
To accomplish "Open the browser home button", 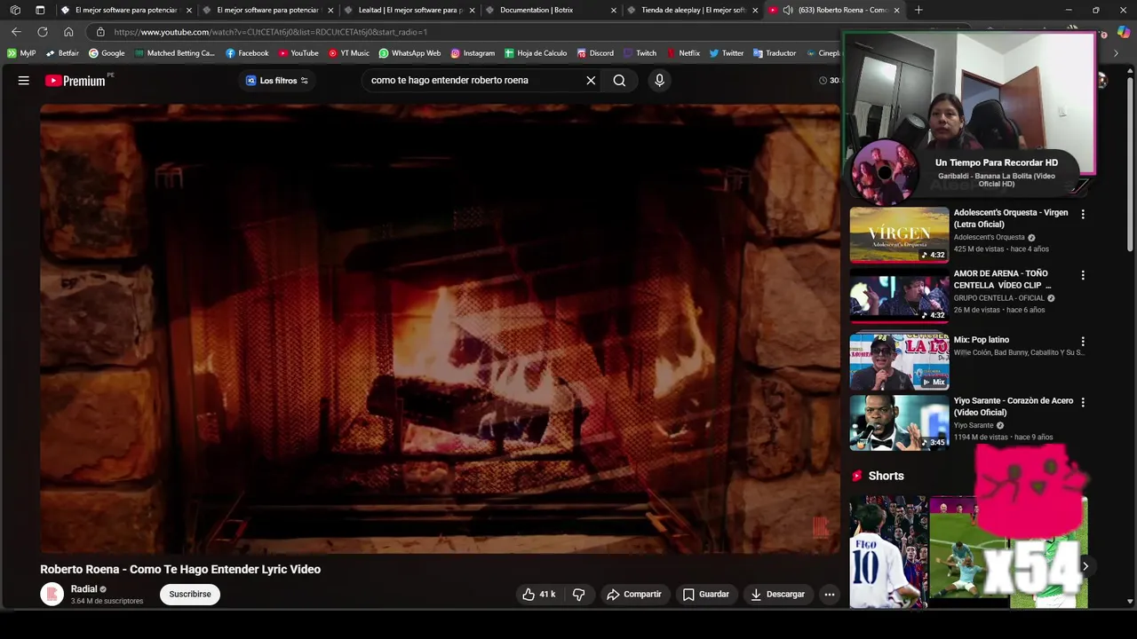I will point(68,32).
